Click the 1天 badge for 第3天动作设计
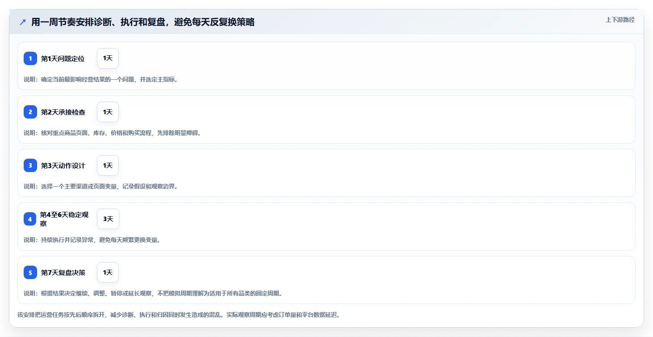This screenshot has height=337, width=653. coord(108,165)
